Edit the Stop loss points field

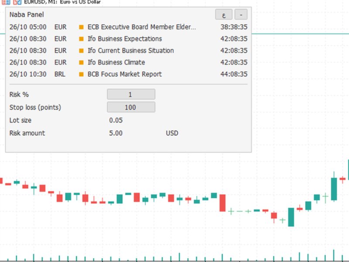point(131,107)
